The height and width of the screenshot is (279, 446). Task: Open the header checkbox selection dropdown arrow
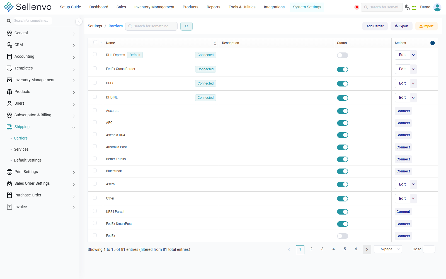(101, 43)
